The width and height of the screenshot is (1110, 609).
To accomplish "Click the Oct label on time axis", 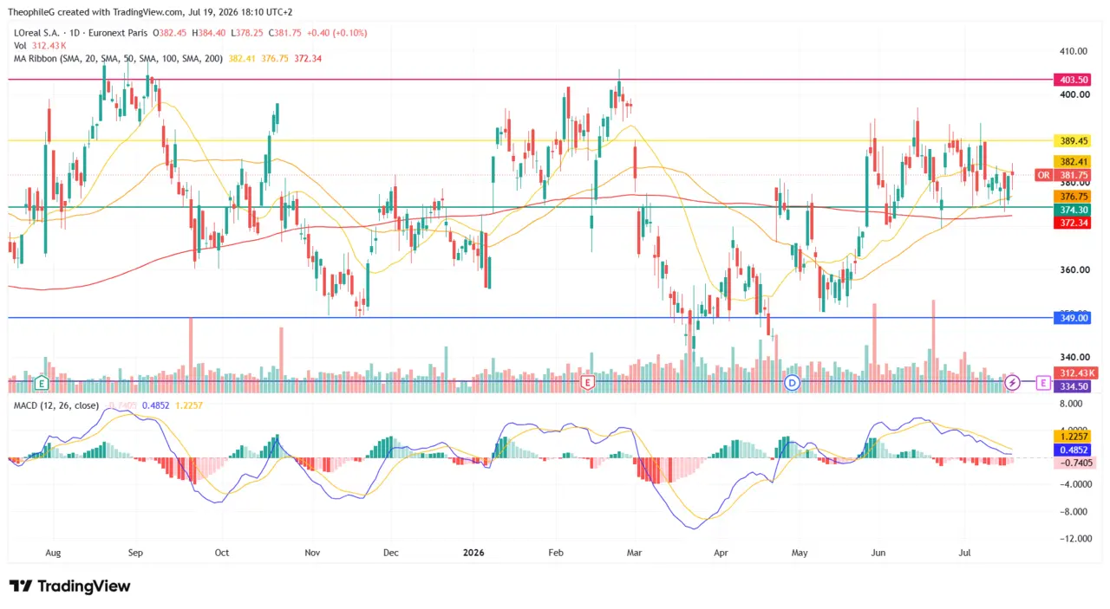I will pyautogui.click(x=221, y=552).
